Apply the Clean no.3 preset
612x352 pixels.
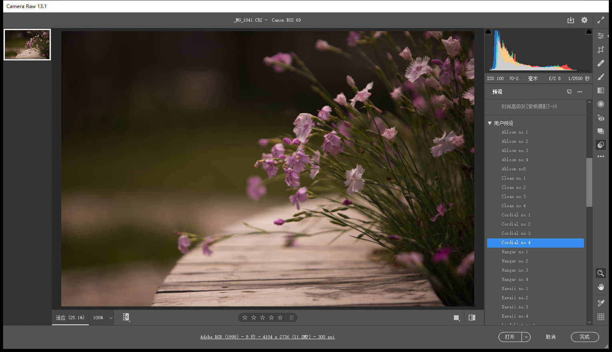coord(514,197)
